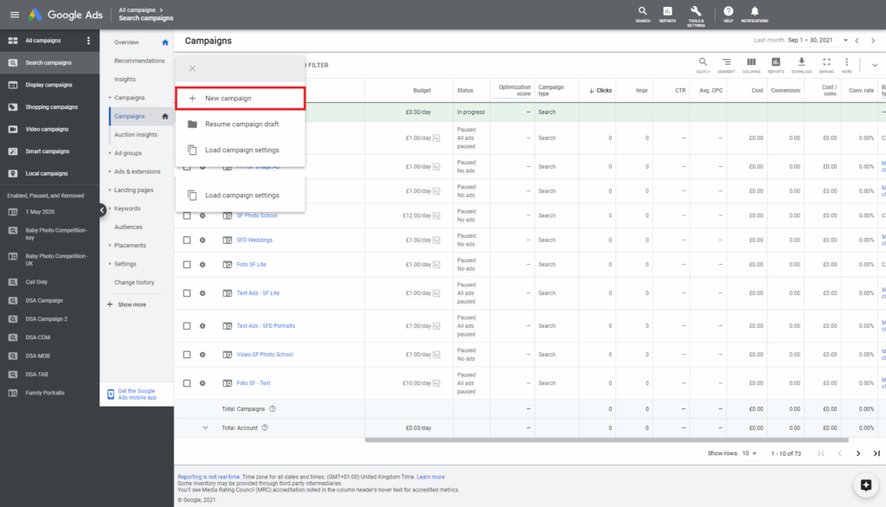Toggle status dot for SFD Weddings
The width and height of the screenshot is (886, 507).
click(x=202, y=241)
